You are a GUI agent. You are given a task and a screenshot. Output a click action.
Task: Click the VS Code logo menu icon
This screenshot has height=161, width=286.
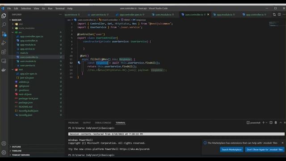3,8
